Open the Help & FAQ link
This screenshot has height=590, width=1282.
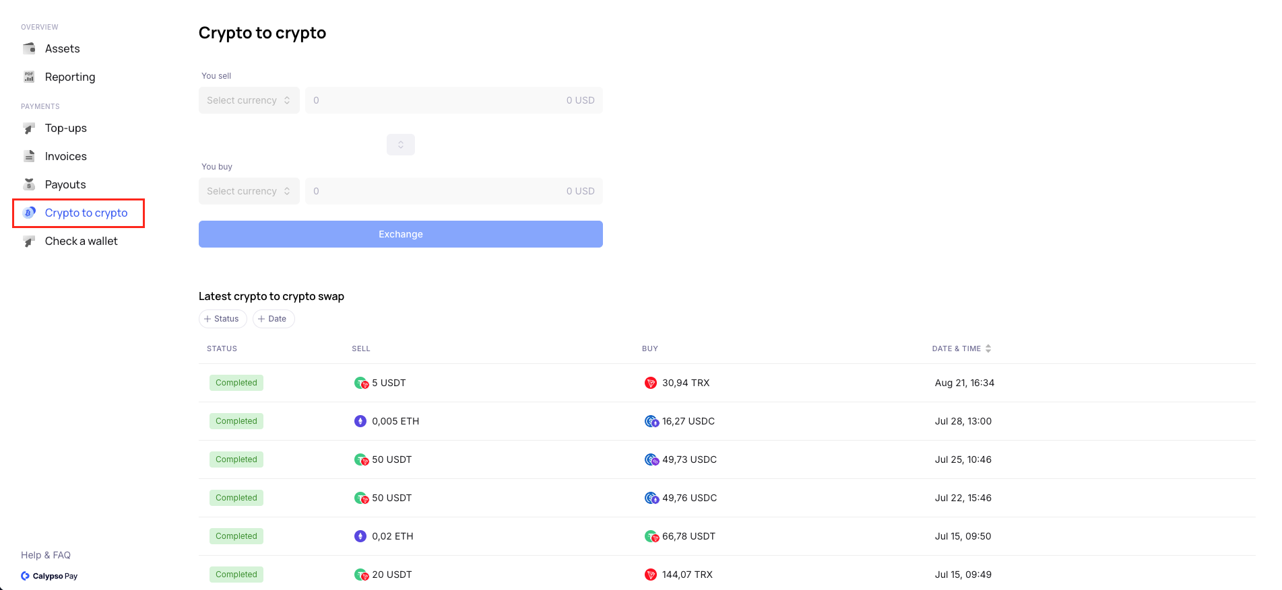[46, 555]
